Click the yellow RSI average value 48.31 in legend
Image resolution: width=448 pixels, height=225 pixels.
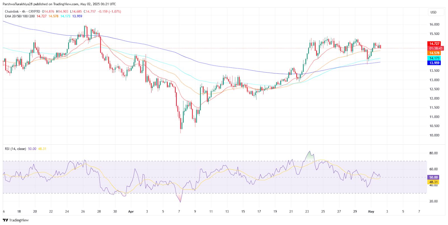pyautogui.click(x=42, y=149)
